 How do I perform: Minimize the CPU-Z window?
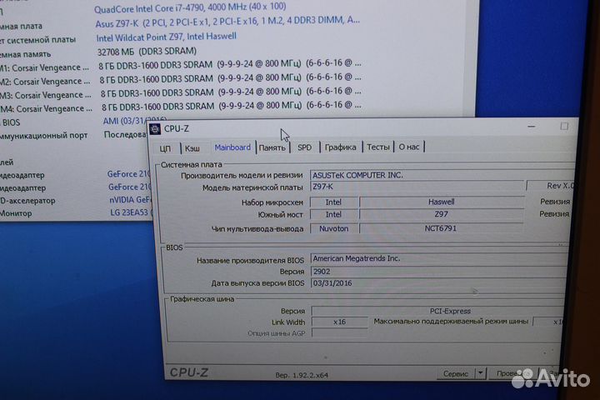click(531, 127)
